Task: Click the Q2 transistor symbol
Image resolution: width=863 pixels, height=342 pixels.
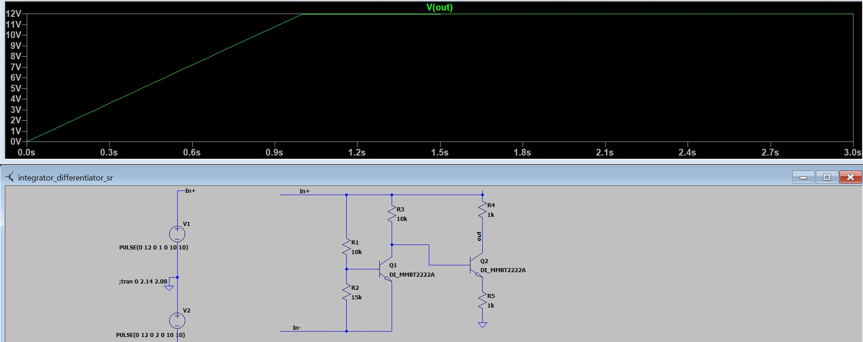Action: pyautogui.click(x=476, y=265)
